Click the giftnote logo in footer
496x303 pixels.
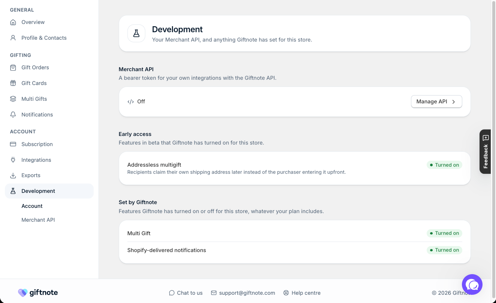(x=38, y=293)
